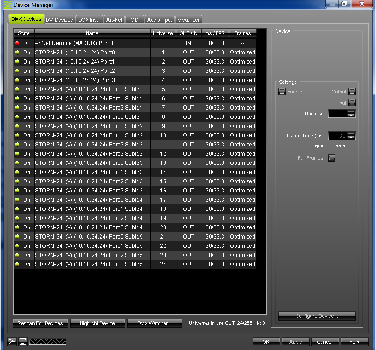The image size is (376, 350).
Task: Increase Universe value with up arrow
Action: [351, 112]
